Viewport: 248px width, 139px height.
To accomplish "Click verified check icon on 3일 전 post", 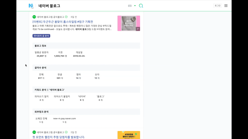I will (x=66, y=17).
